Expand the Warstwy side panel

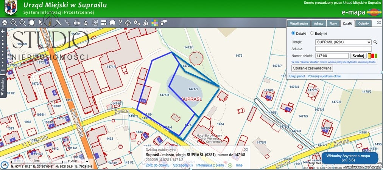click(x=3, y=87)
